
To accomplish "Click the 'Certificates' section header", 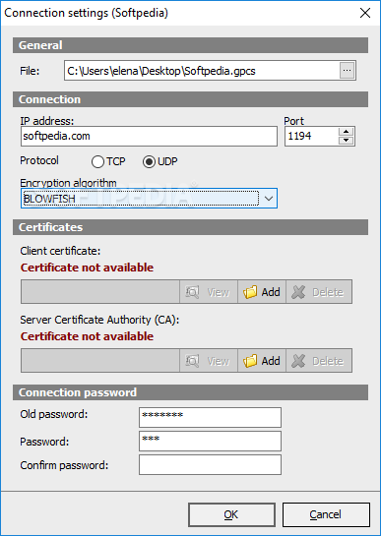I will pyautogui.click(x=191, y=227).
